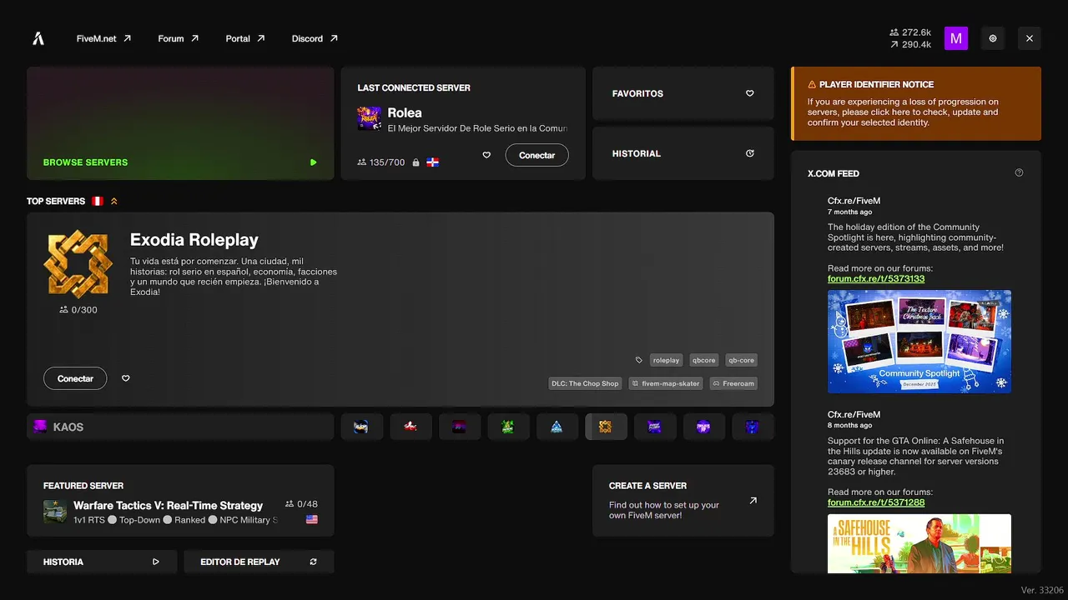Viewport: 1068px width, 600px height.
Task: Open the Community Spotlight image
Action: [x=919, y=342]
